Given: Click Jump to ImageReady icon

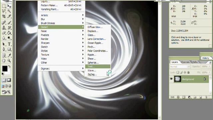Looking at the screenshot, I should (6, 92).
